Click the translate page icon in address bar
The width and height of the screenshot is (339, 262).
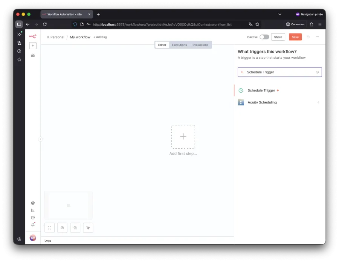pos(250,24)
